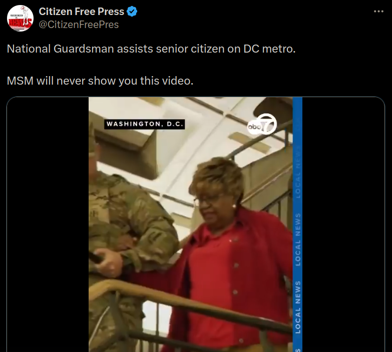Open the @CitizenFreePres handle link
This screenshot has height=352, width=392.
(x=79, y=25)
